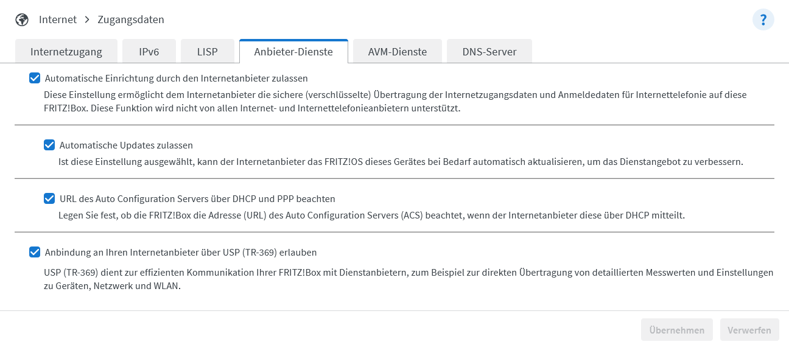The height and width of the screenshot is (353, 789).
Task: Click the Zugangsdaten breadcrumb
Action: pyautogui.click(x=131, y=19)
